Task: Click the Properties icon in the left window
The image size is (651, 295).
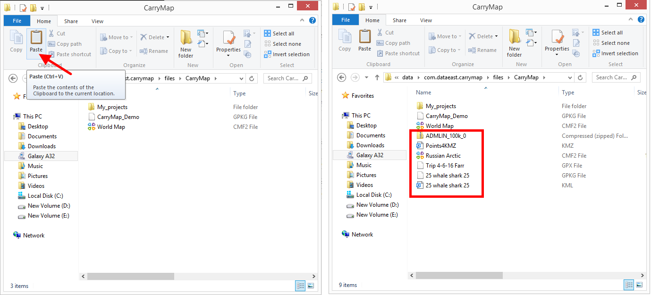Action: [x=228, y=42]
